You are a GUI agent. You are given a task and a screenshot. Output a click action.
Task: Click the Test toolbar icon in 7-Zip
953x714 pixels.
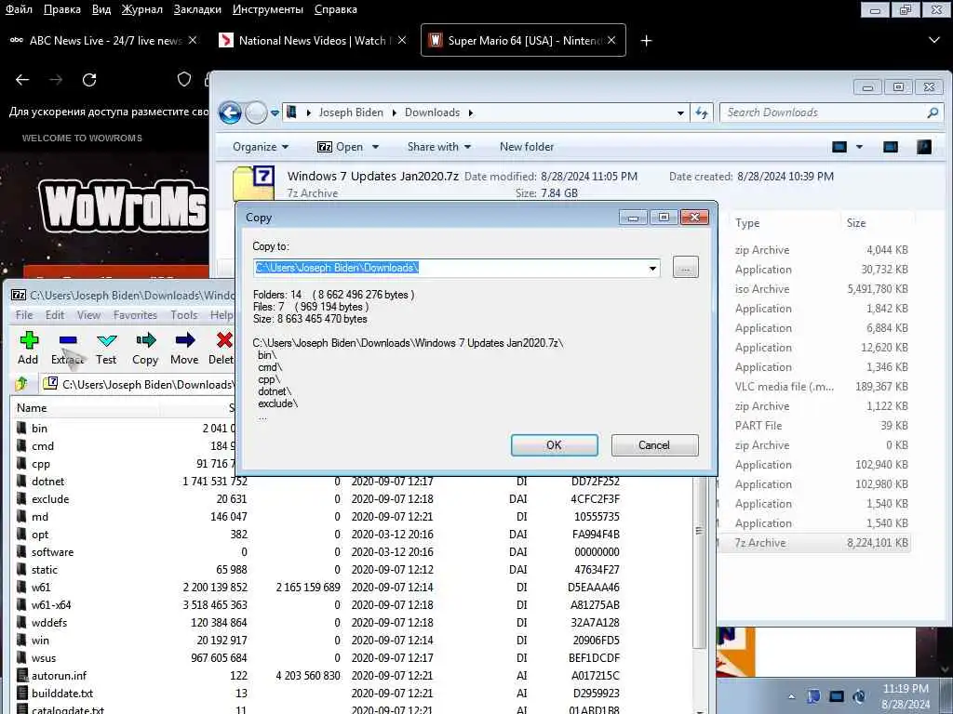pos(106,340)
